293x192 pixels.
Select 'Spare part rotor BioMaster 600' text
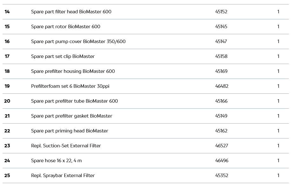tap(66, 27)
